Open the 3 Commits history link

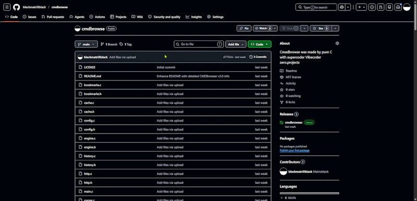tap(258, 57)
